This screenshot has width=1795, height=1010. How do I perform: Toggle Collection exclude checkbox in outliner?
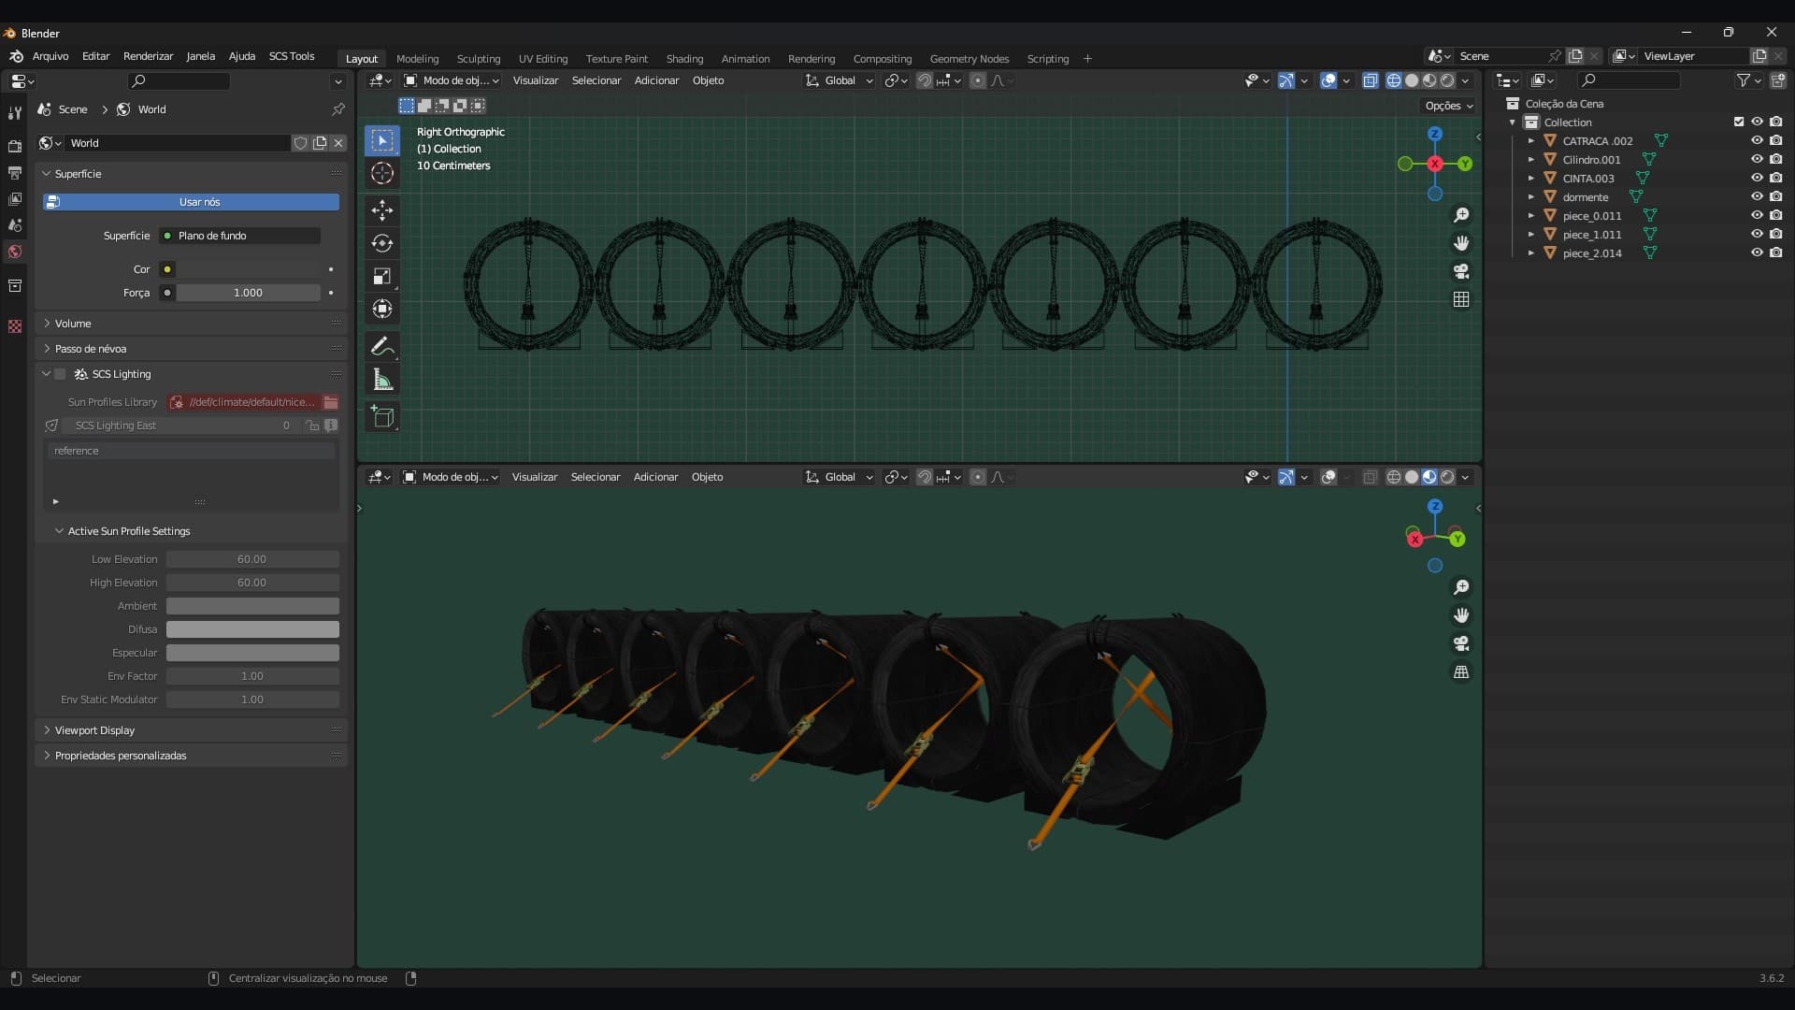point(1739,122)
